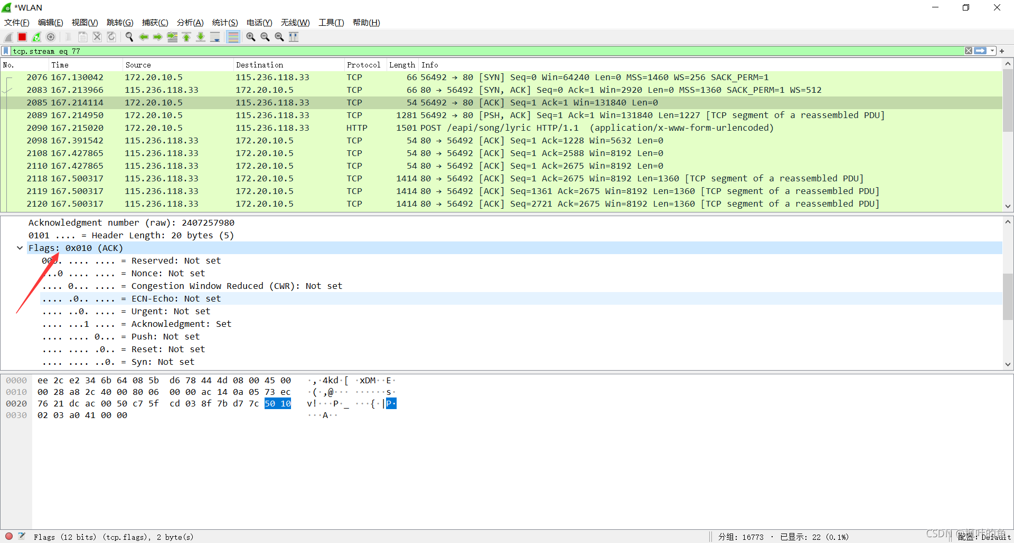
Task: Open the 统计(S) menu
Action: tap(224, 23)
